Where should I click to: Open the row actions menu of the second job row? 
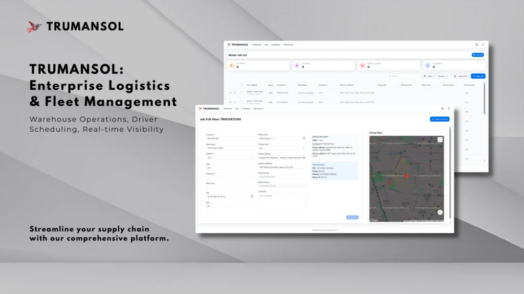(x=235, y=102)
